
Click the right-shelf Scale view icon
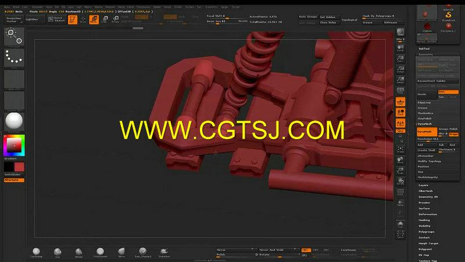coord(400,171)
